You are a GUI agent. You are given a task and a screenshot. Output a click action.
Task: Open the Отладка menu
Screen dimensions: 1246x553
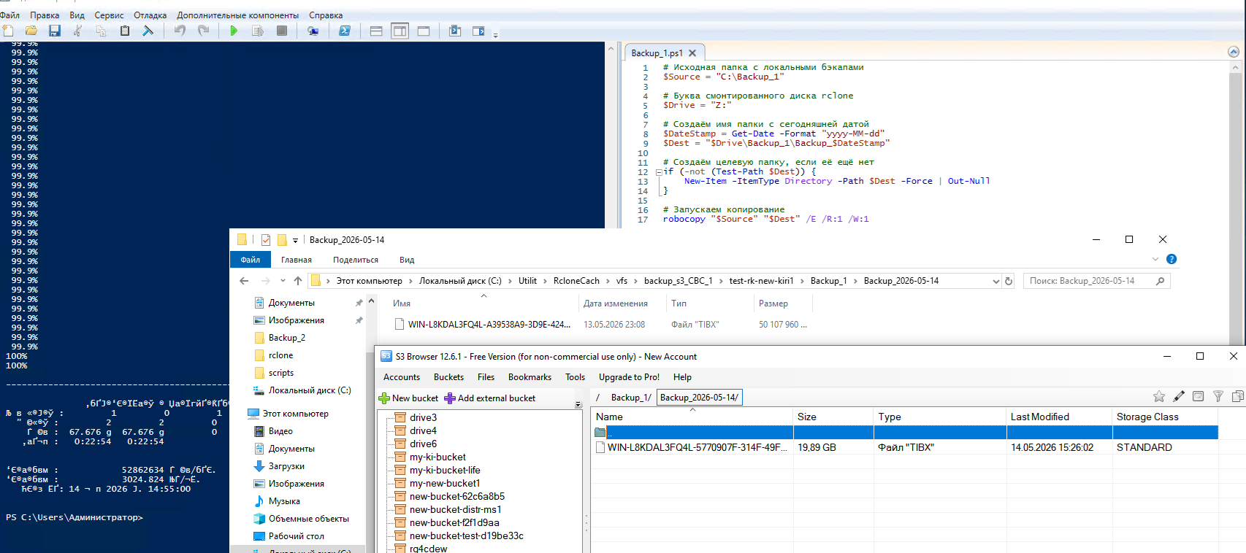150,15
